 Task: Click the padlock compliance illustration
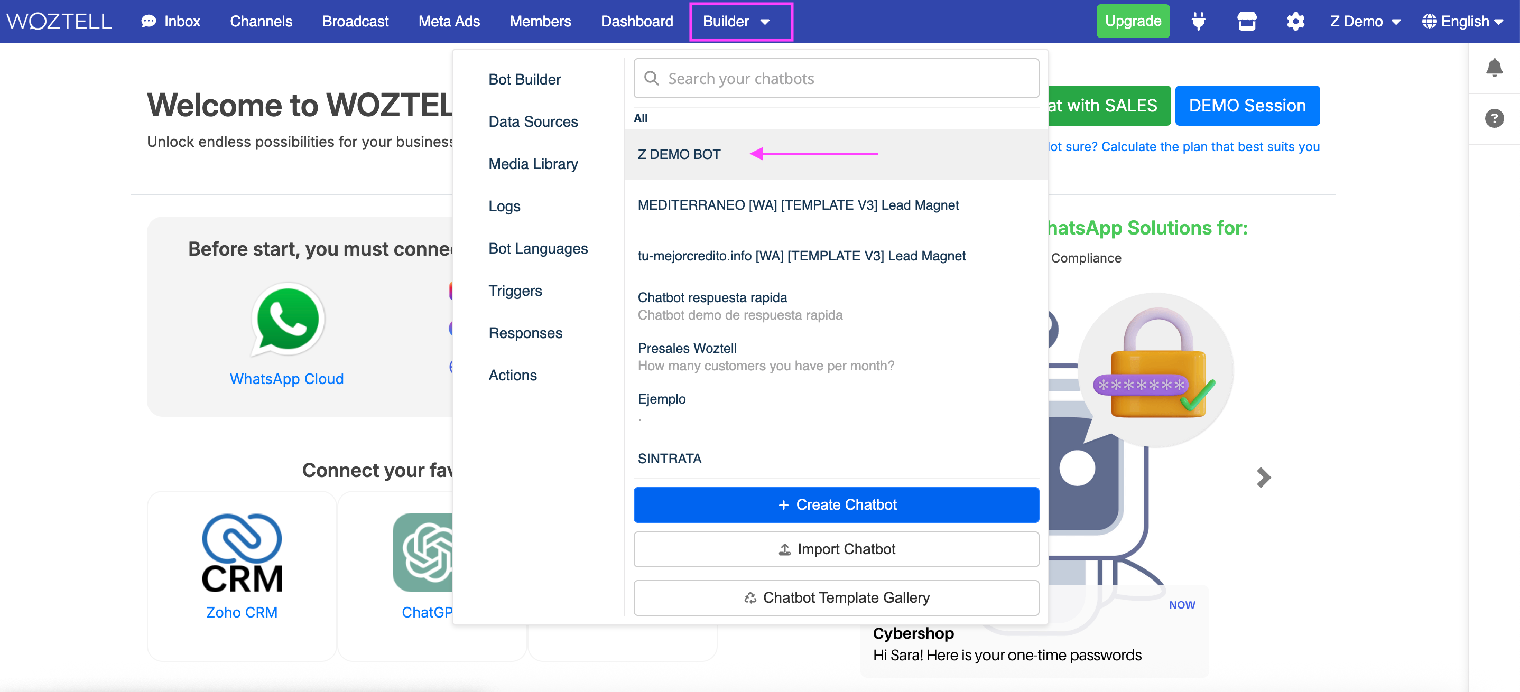coord(1156,370)
